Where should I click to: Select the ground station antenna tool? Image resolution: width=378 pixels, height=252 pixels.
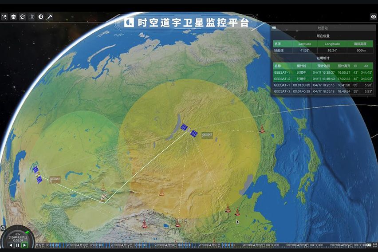[x=32, y=17]
